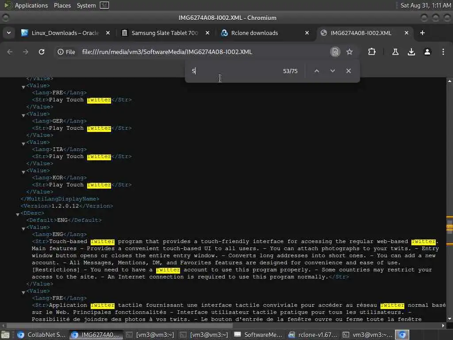Switch to the Samsung Slate Tablet 700 tab

coord(165,33)
